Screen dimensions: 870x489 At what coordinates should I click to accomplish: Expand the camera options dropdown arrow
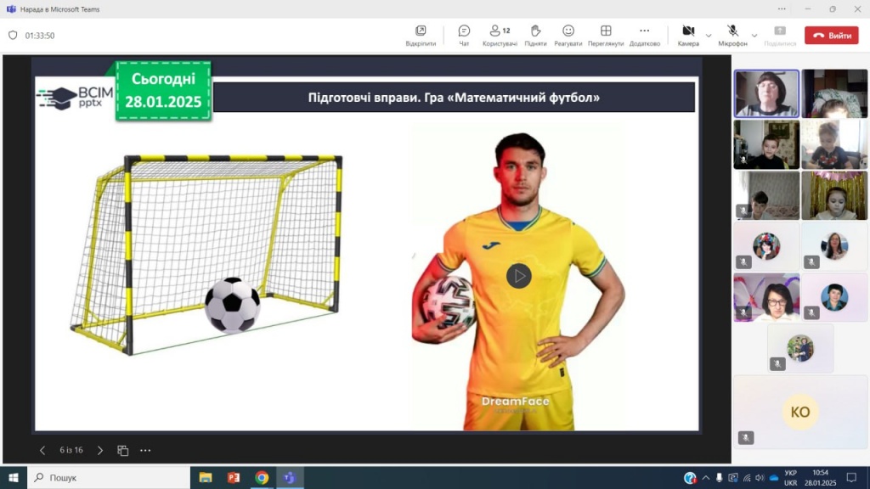[709, 35]
